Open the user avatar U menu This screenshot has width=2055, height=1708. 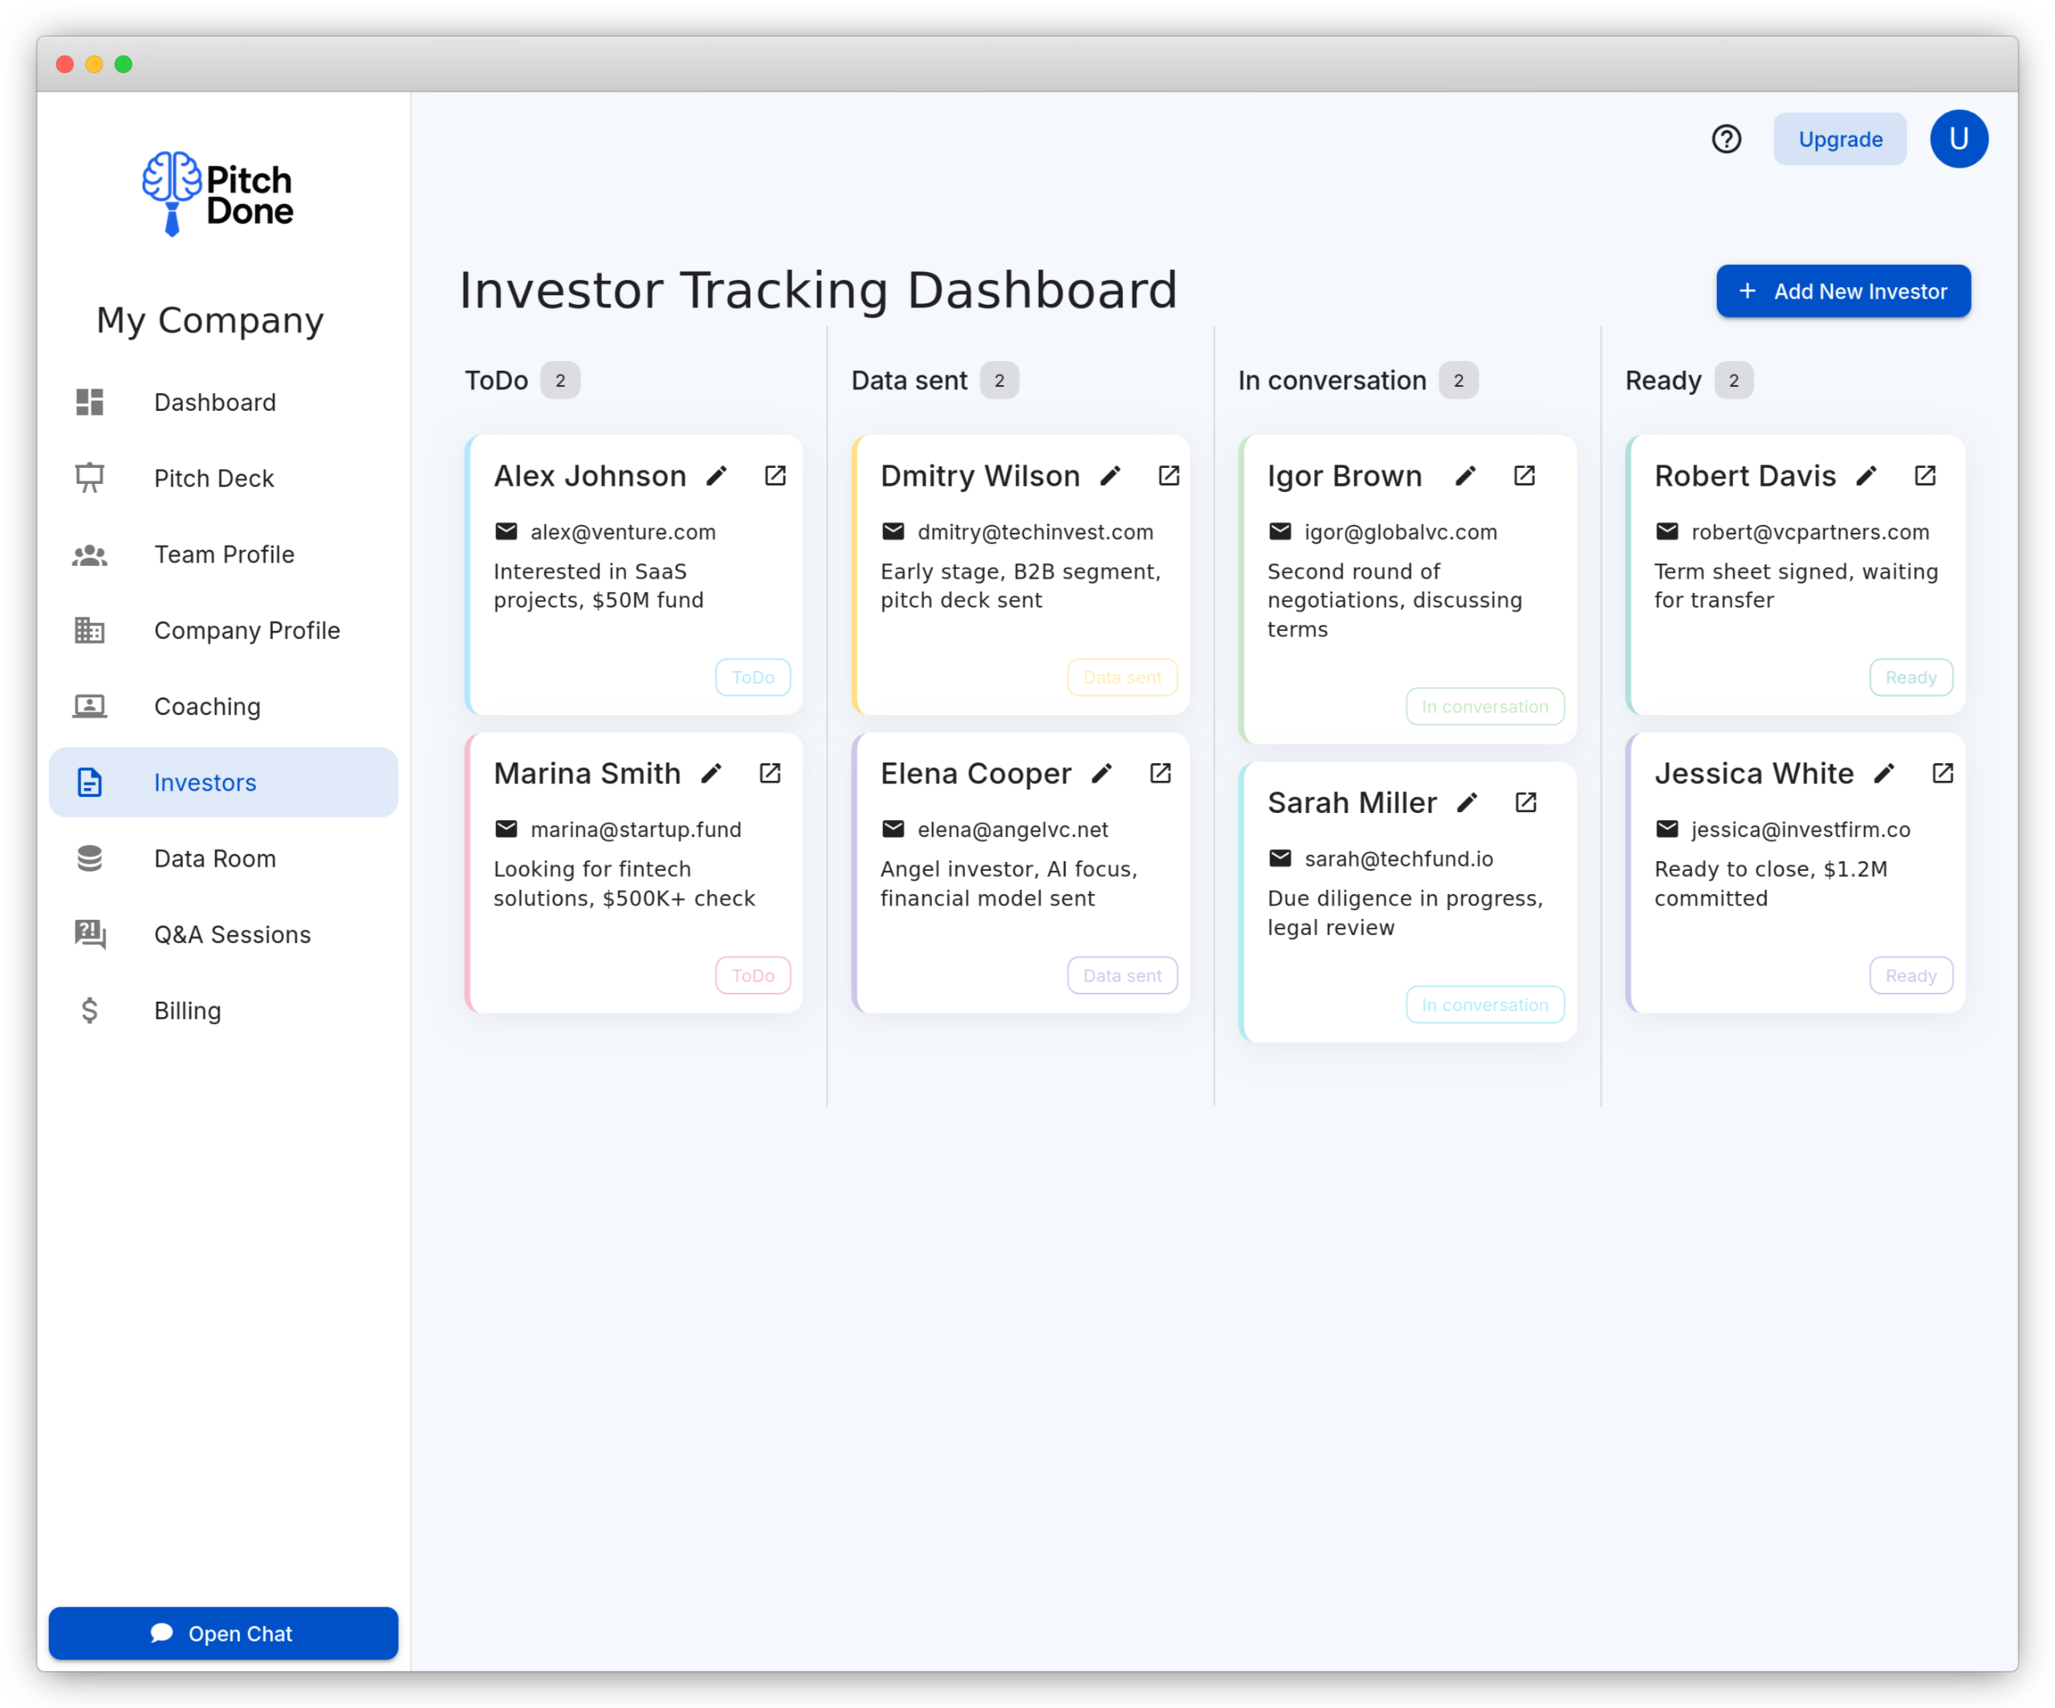tap(1958, 139)
